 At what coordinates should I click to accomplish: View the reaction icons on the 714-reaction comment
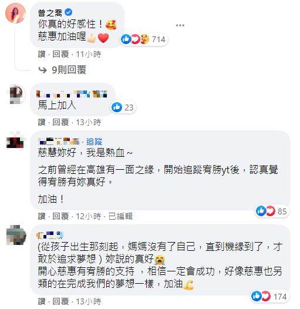coord(136,39)
